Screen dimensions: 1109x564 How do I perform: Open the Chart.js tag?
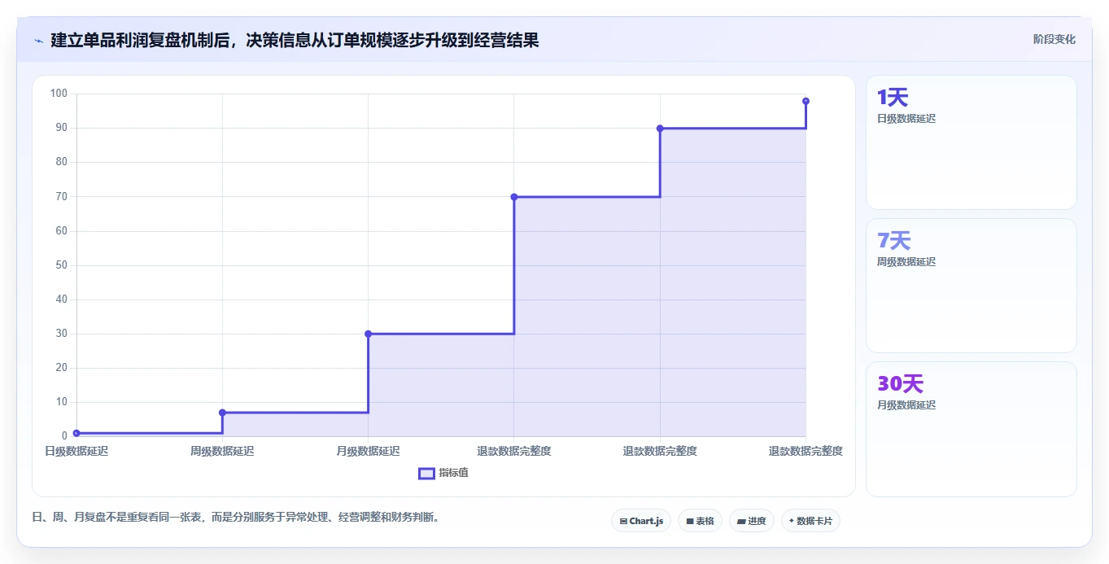coord(641,521)
